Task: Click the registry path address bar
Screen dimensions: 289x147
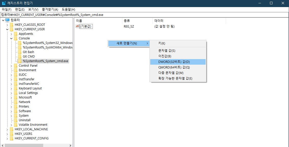Action: (x=144, y=15)
